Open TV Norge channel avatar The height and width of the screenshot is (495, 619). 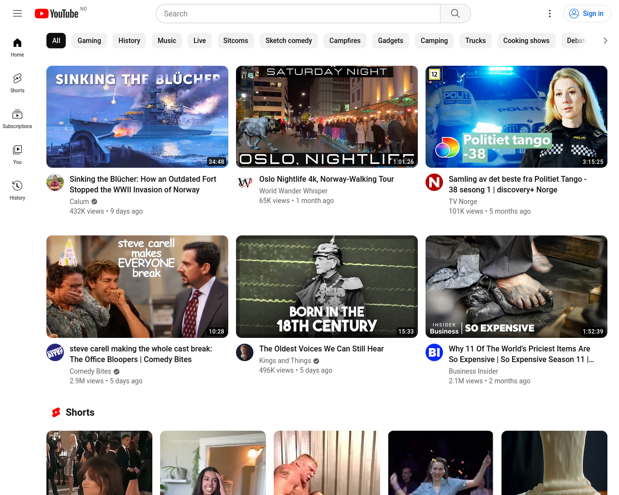point(434,182)
